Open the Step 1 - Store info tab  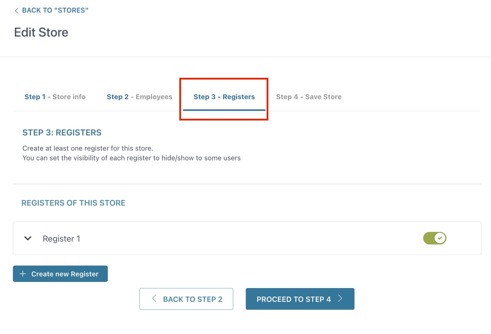coord(55,97)
